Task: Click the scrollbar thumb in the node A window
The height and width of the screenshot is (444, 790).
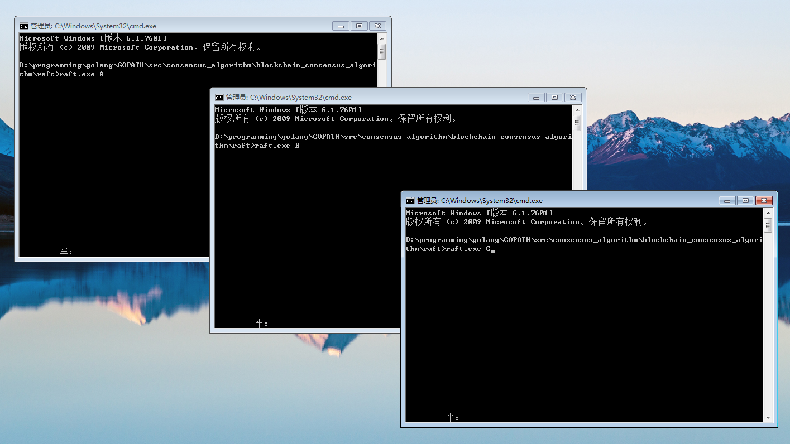Action: click(381, 51)
